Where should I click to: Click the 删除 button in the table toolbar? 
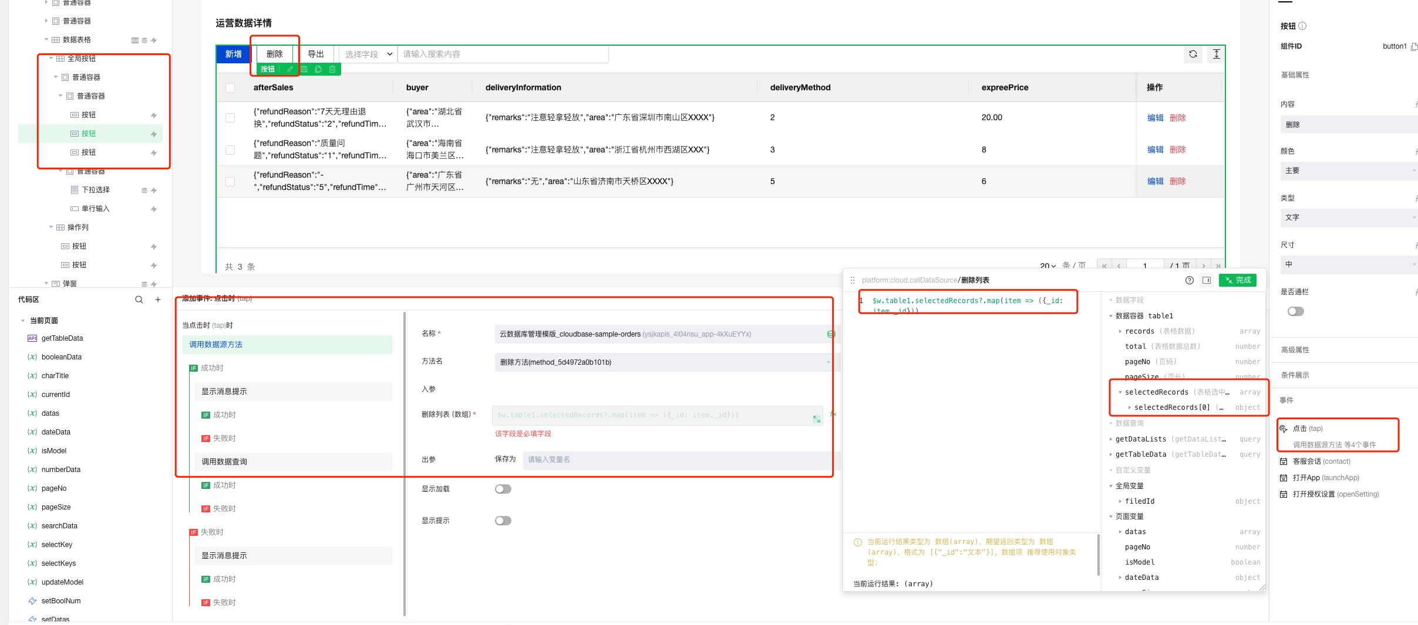point(275,54)
